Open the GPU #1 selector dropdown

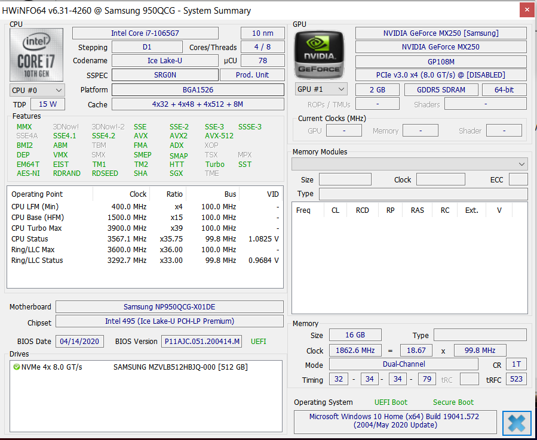pos(321,89)
